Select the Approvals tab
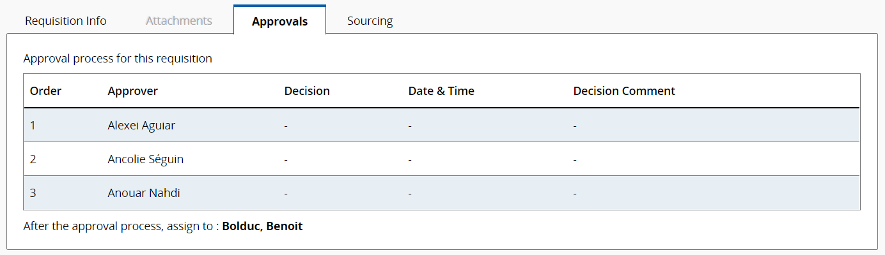Screen dimensions: 885x255 point(279,21)
